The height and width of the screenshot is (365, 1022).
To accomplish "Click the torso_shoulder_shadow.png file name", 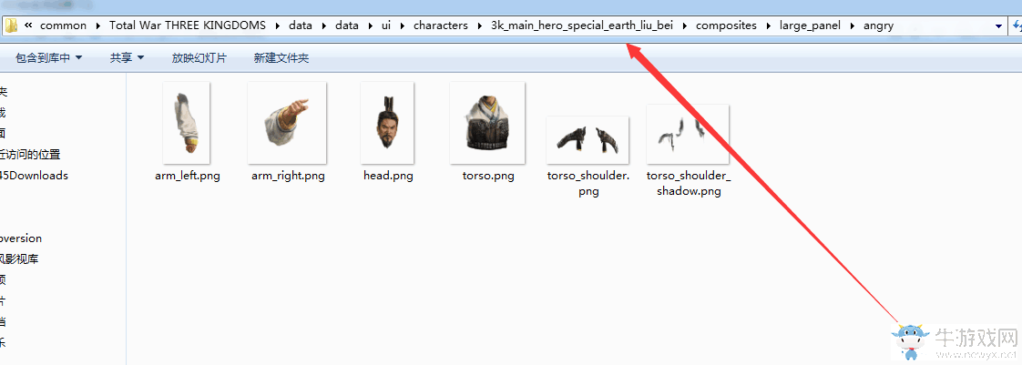I will pos(689,184).
